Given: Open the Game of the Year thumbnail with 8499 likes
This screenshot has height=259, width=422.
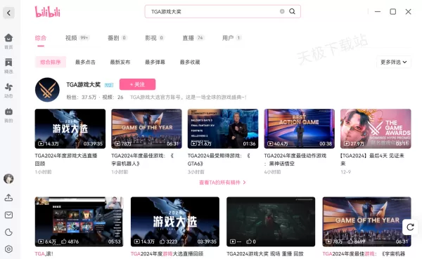Looking at the screenshot, I should (367, 222).
